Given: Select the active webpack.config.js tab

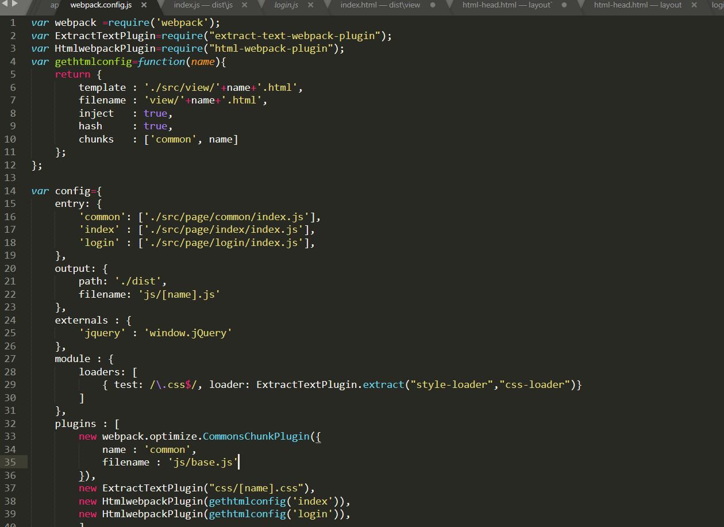Looking at the screenshot, I should (x=101, y=5).
